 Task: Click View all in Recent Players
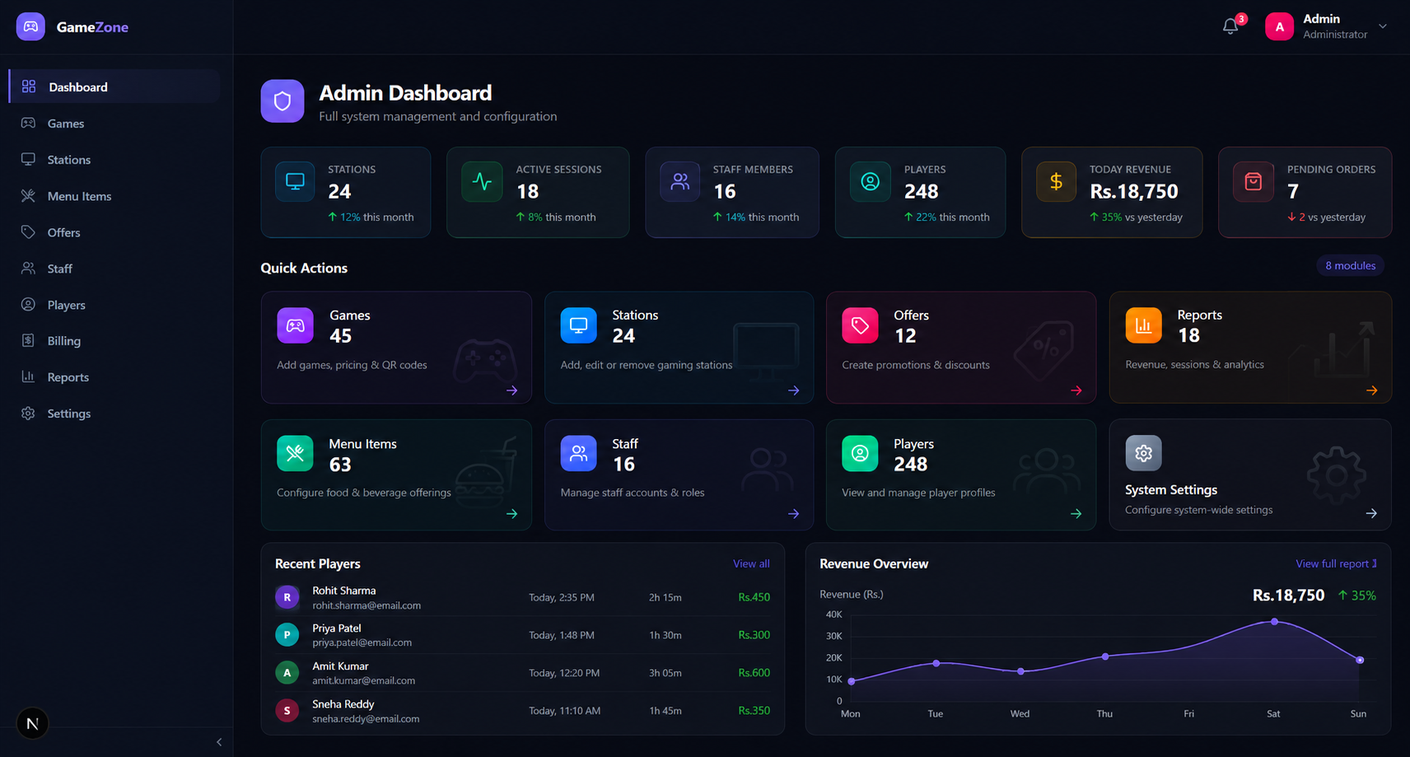(751, 563)
